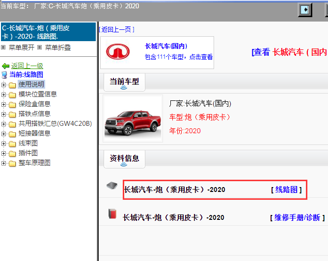The height and width of the screenshot is (261, 328).
Task: Open the 当前车型 tab
Action: (124, 82)
